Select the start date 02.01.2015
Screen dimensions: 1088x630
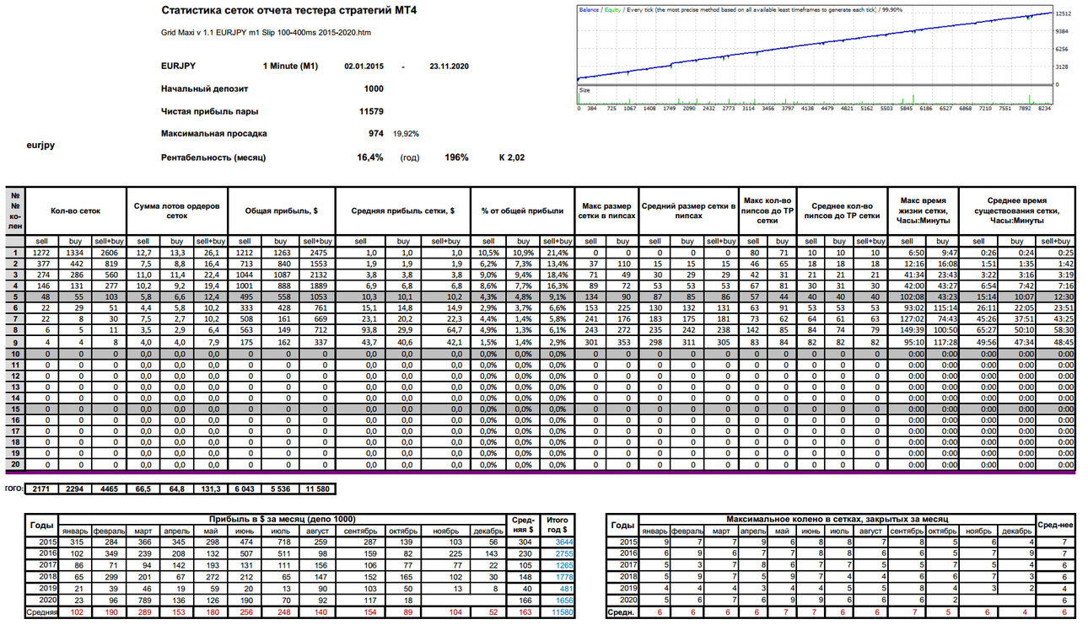pos(364,66)
